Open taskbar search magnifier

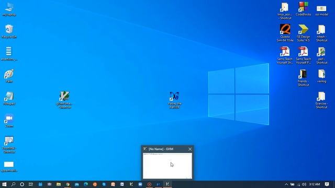tap(13, 184)
